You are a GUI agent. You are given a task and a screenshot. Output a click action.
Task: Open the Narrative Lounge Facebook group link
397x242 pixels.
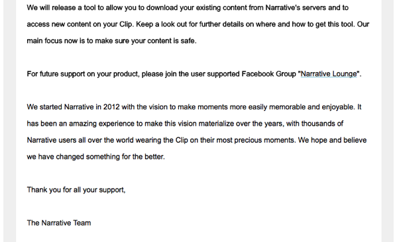329,74
